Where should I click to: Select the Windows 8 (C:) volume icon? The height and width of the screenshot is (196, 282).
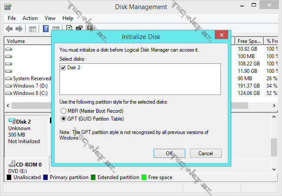point(9,93)
